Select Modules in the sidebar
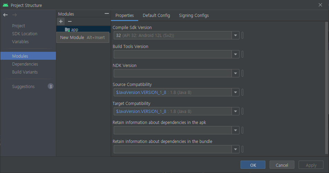The image size is (329, 173). coord(28,56)
